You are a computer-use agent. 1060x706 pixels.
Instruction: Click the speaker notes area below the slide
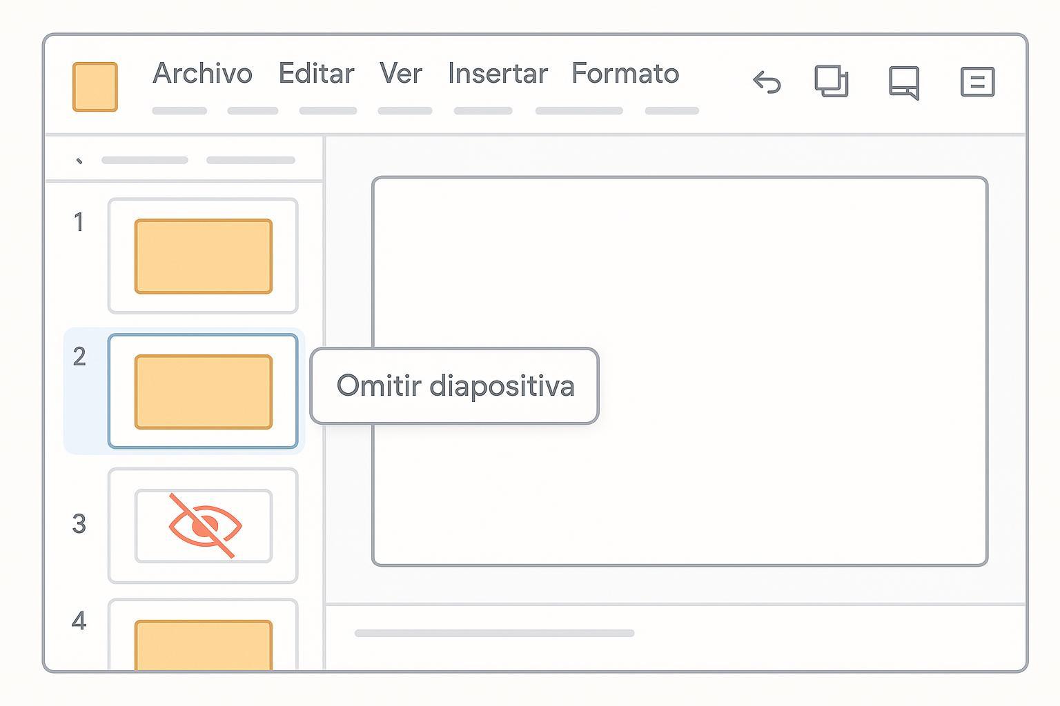[x=675, y=634]
